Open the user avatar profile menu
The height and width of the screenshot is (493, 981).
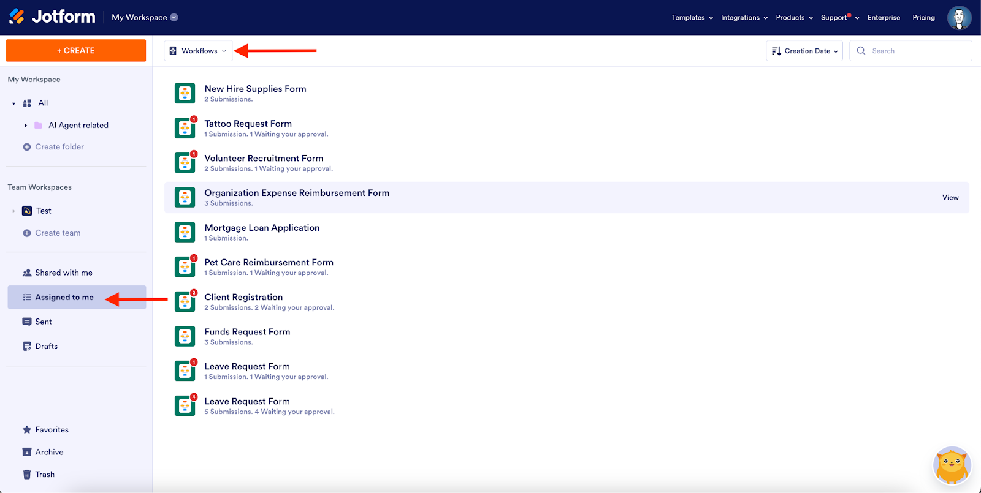coord(959,17)
